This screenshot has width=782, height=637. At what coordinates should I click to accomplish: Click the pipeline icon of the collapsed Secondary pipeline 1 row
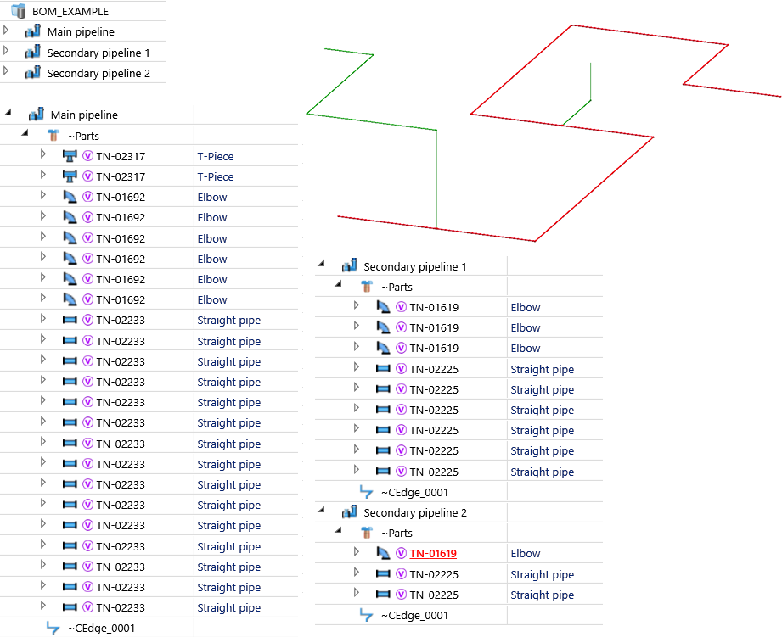click(33, 52)
